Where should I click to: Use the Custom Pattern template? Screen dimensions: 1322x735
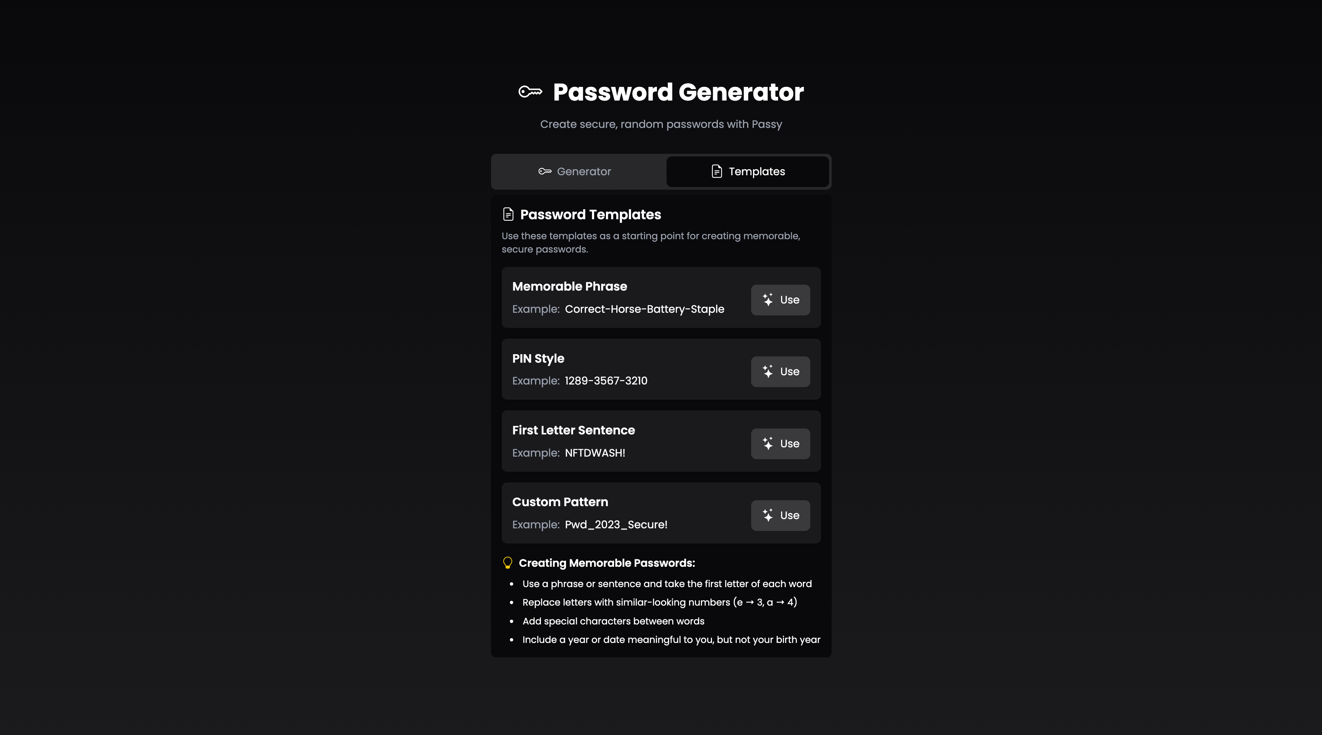tap(781, 516)
